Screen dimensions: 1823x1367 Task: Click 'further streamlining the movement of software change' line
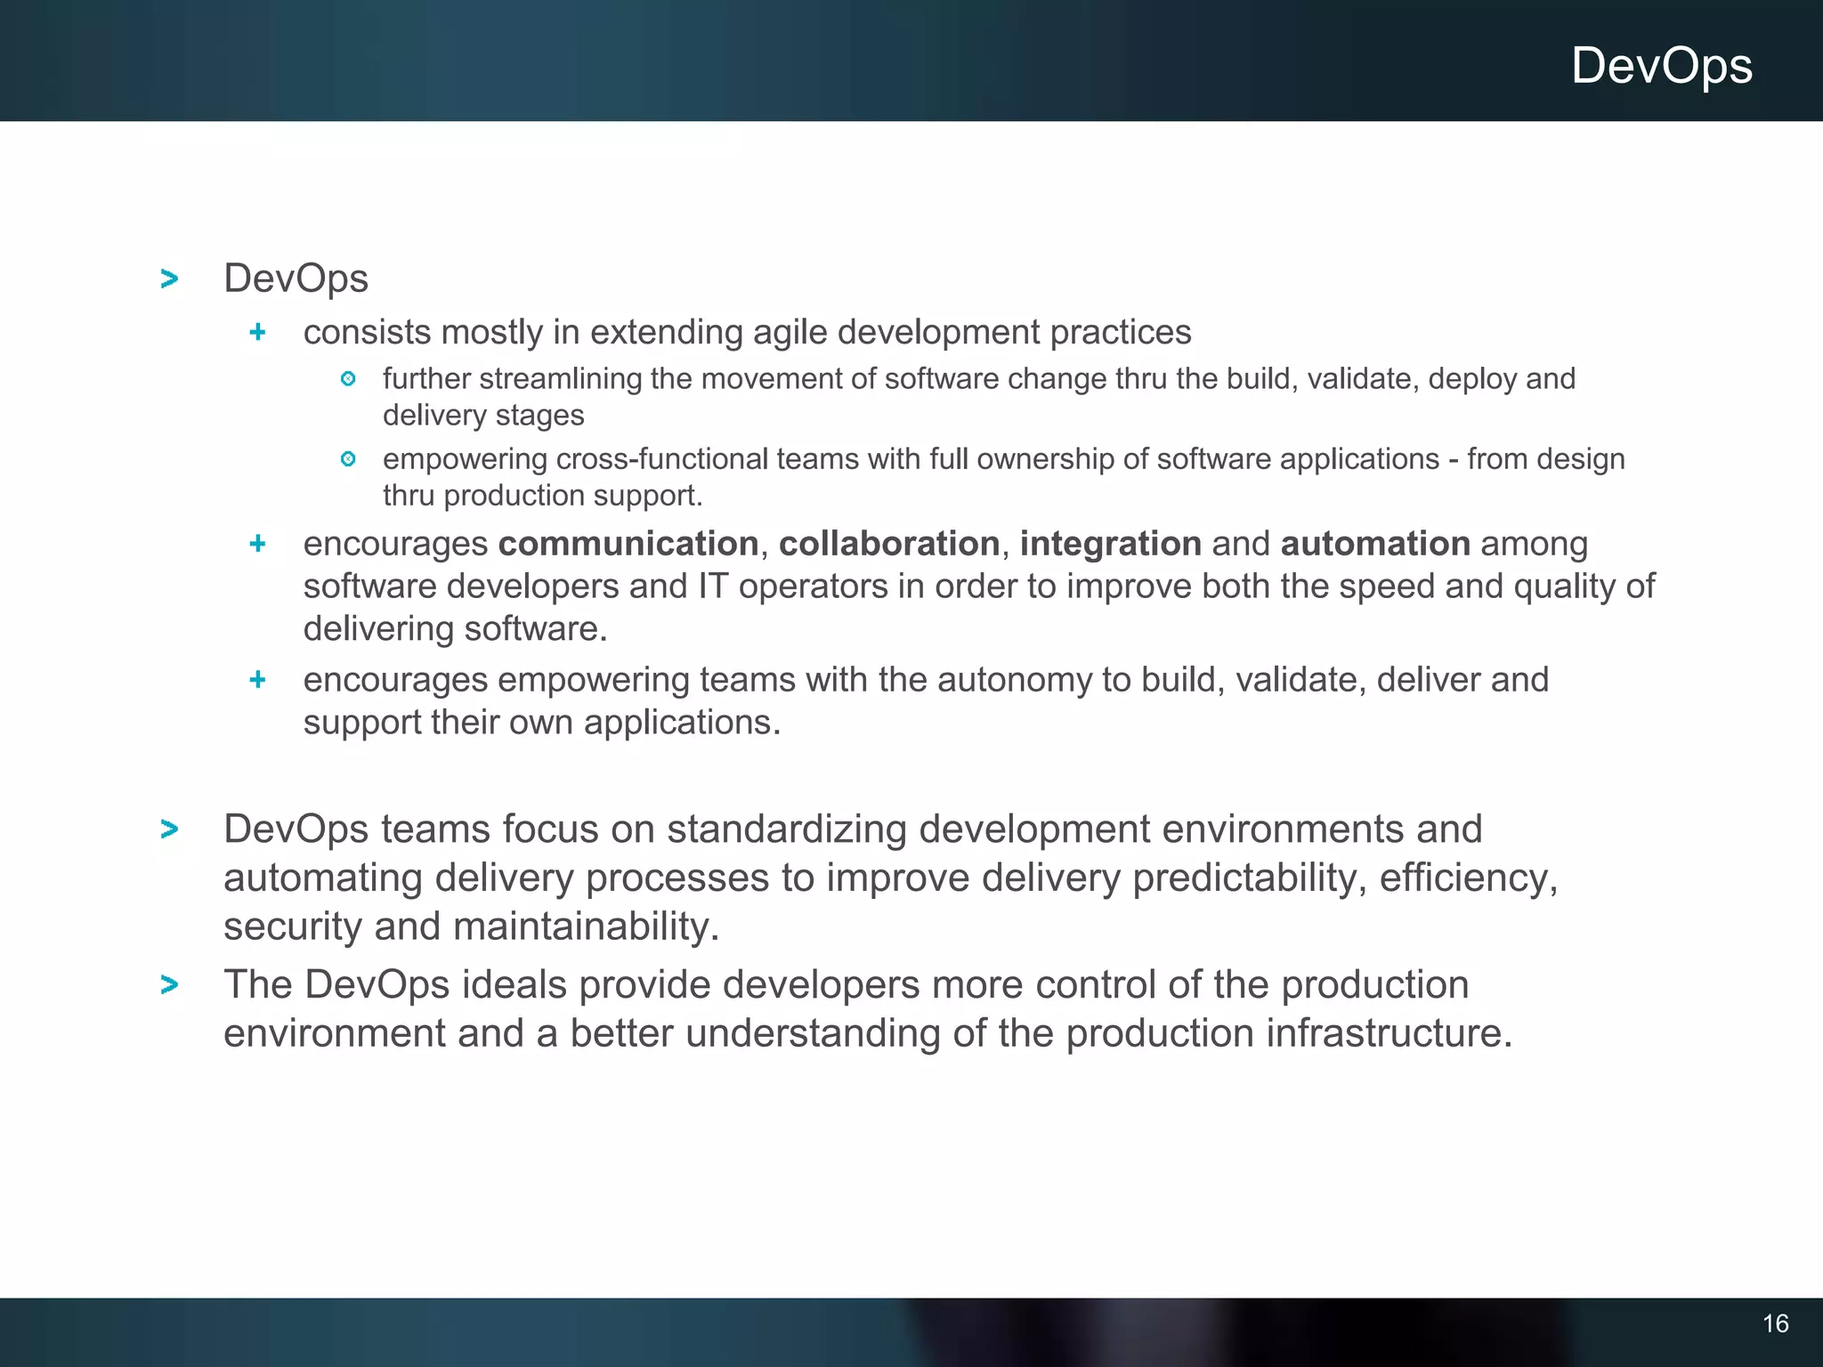click(979, 379)
